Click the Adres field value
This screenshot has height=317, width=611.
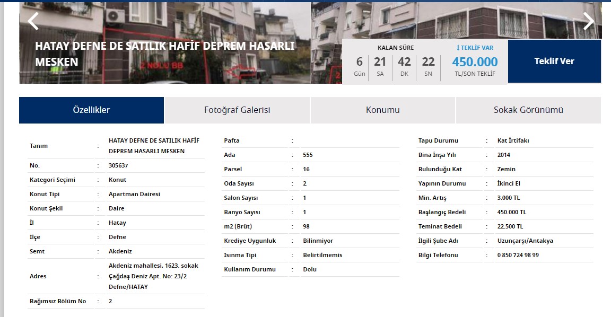153,276
